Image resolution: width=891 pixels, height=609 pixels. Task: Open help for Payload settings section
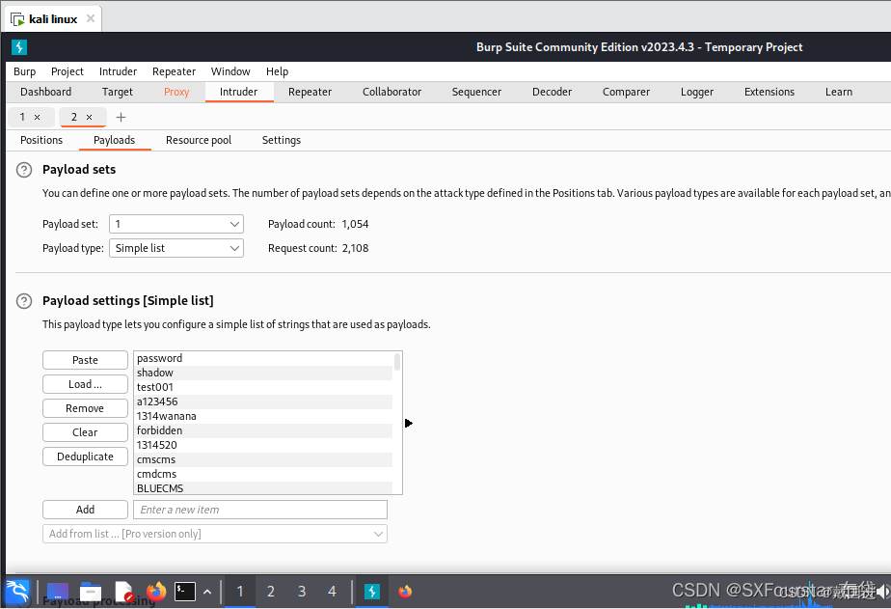(24, 301)
